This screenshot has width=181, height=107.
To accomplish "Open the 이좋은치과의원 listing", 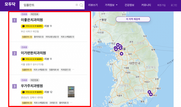I will tap(32, 20).
